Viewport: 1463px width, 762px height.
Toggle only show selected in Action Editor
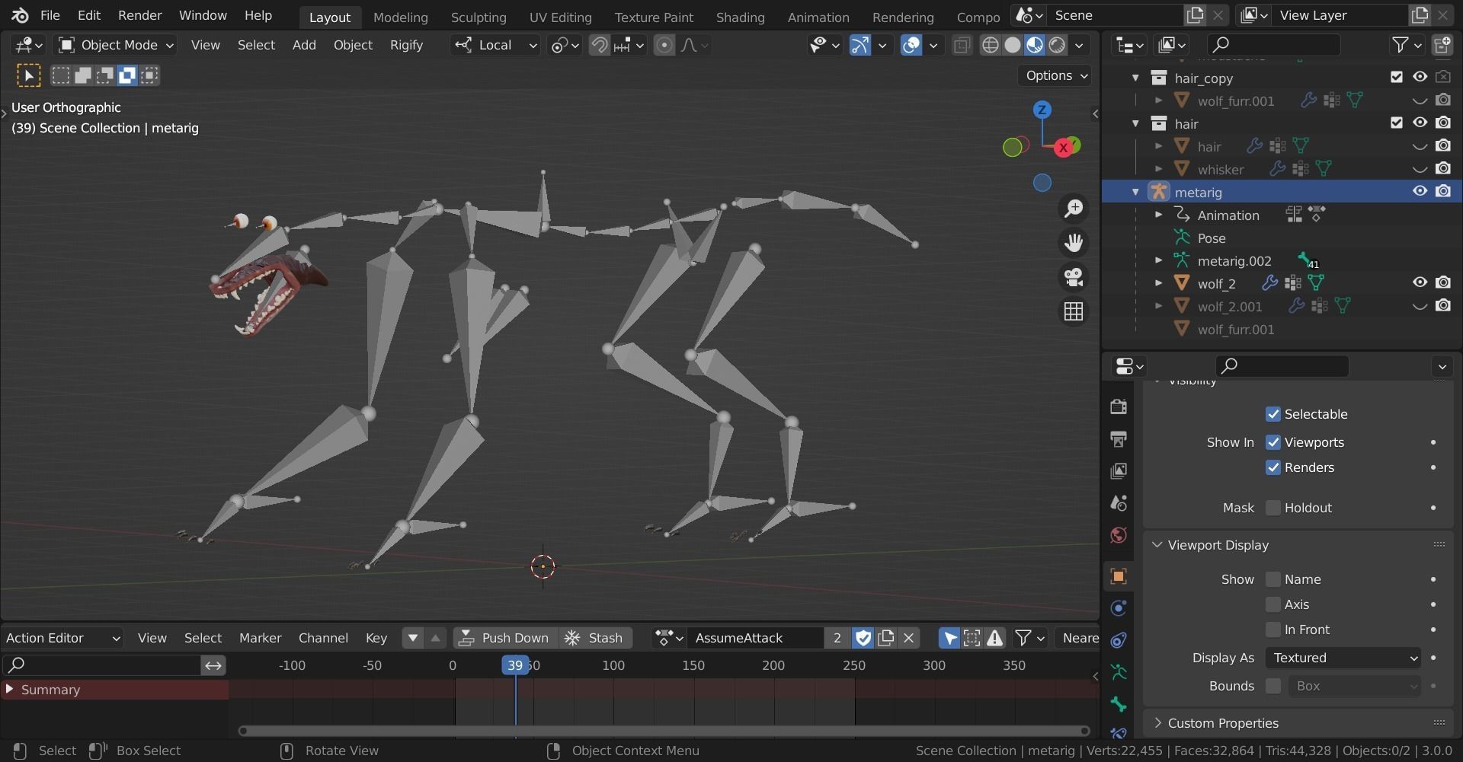[x=949, y=638]
